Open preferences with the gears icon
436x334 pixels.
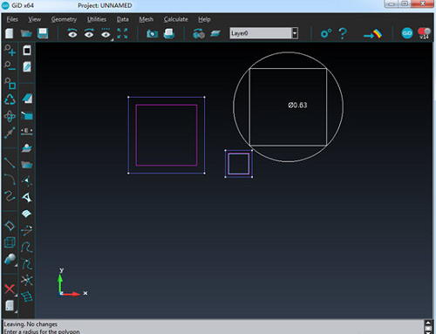click(326, 33)
